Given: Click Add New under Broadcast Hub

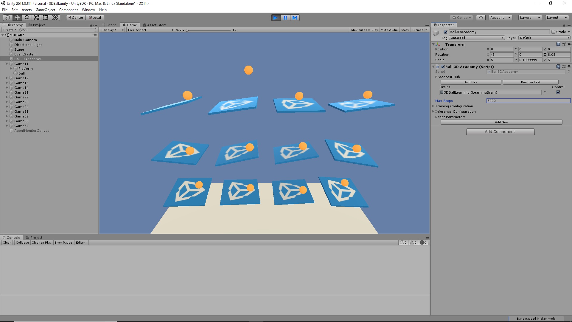Looking at the screenshot, I should tap(471, 82).
